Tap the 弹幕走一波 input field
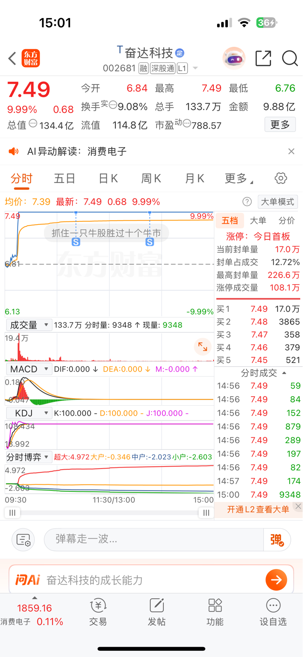This screenshot has height=657, width=303. tap(154, 539)
